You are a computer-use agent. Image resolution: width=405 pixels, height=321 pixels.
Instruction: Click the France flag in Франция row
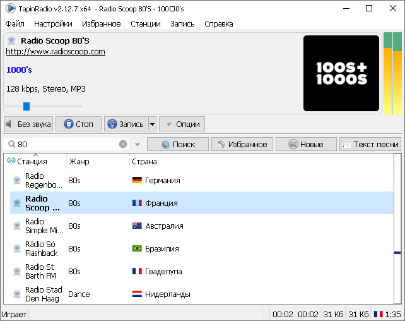pos(137,203)
